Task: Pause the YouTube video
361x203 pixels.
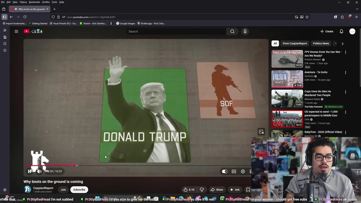Action: tap(30, 171)
